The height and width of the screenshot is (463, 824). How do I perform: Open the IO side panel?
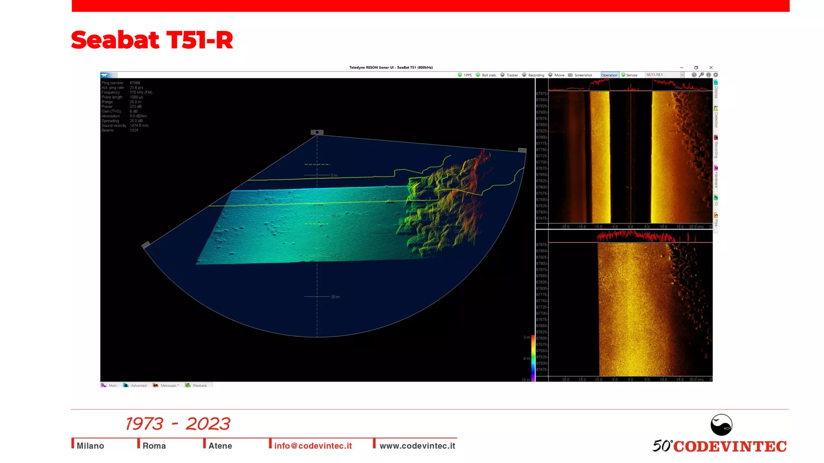[716, 201]
